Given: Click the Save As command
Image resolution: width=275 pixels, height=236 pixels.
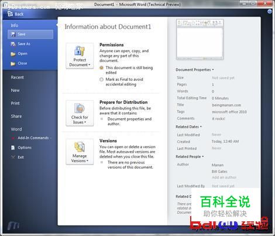Looking at the screenshot, I should 24,44.
